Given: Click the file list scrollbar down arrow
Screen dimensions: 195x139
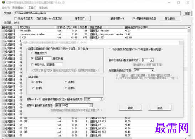Looking at the screenshot, I should point(189,135).
